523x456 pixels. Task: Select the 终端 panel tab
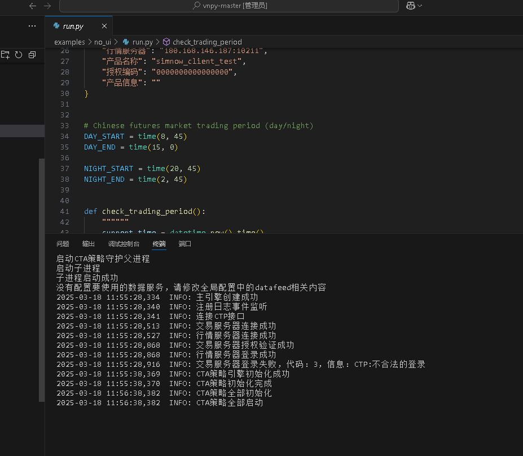pyautogui.click(x=159, y=244)
